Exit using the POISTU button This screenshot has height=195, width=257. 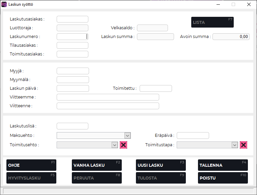pyautogui.click(x=223, y=178)
